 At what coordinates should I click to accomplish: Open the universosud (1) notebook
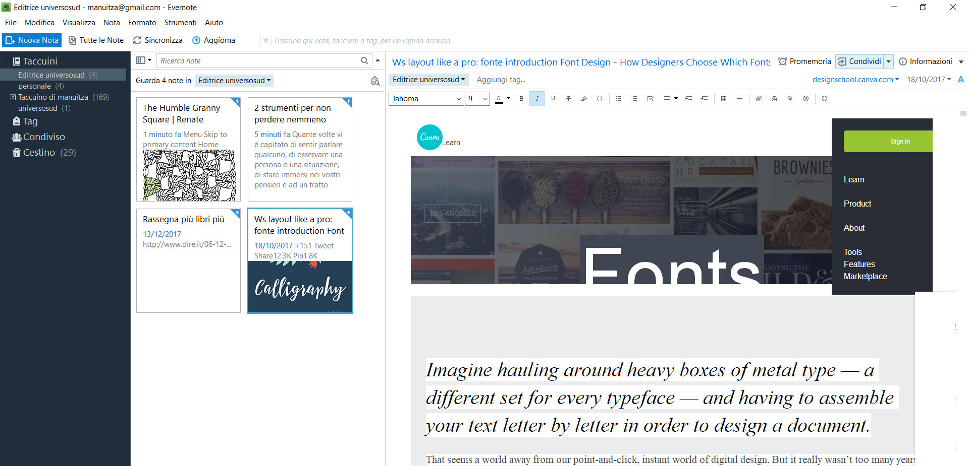44,108
